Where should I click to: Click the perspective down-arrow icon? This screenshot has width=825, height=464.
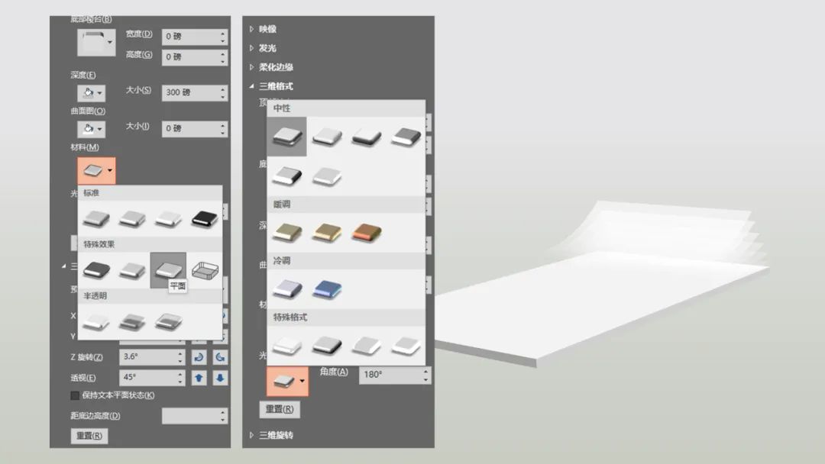(220, 378)
